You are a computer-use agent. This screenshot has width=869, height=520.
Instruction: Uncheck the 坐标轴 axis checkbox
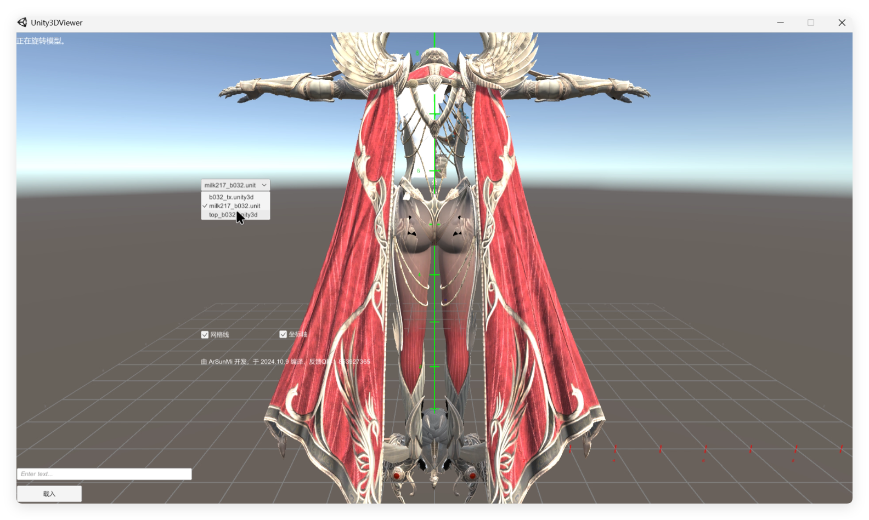(x=283, y=335)
